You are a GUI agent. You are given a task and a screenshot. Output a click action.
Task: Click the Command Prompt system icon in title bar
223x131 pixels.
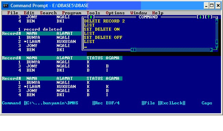point(6,5)
